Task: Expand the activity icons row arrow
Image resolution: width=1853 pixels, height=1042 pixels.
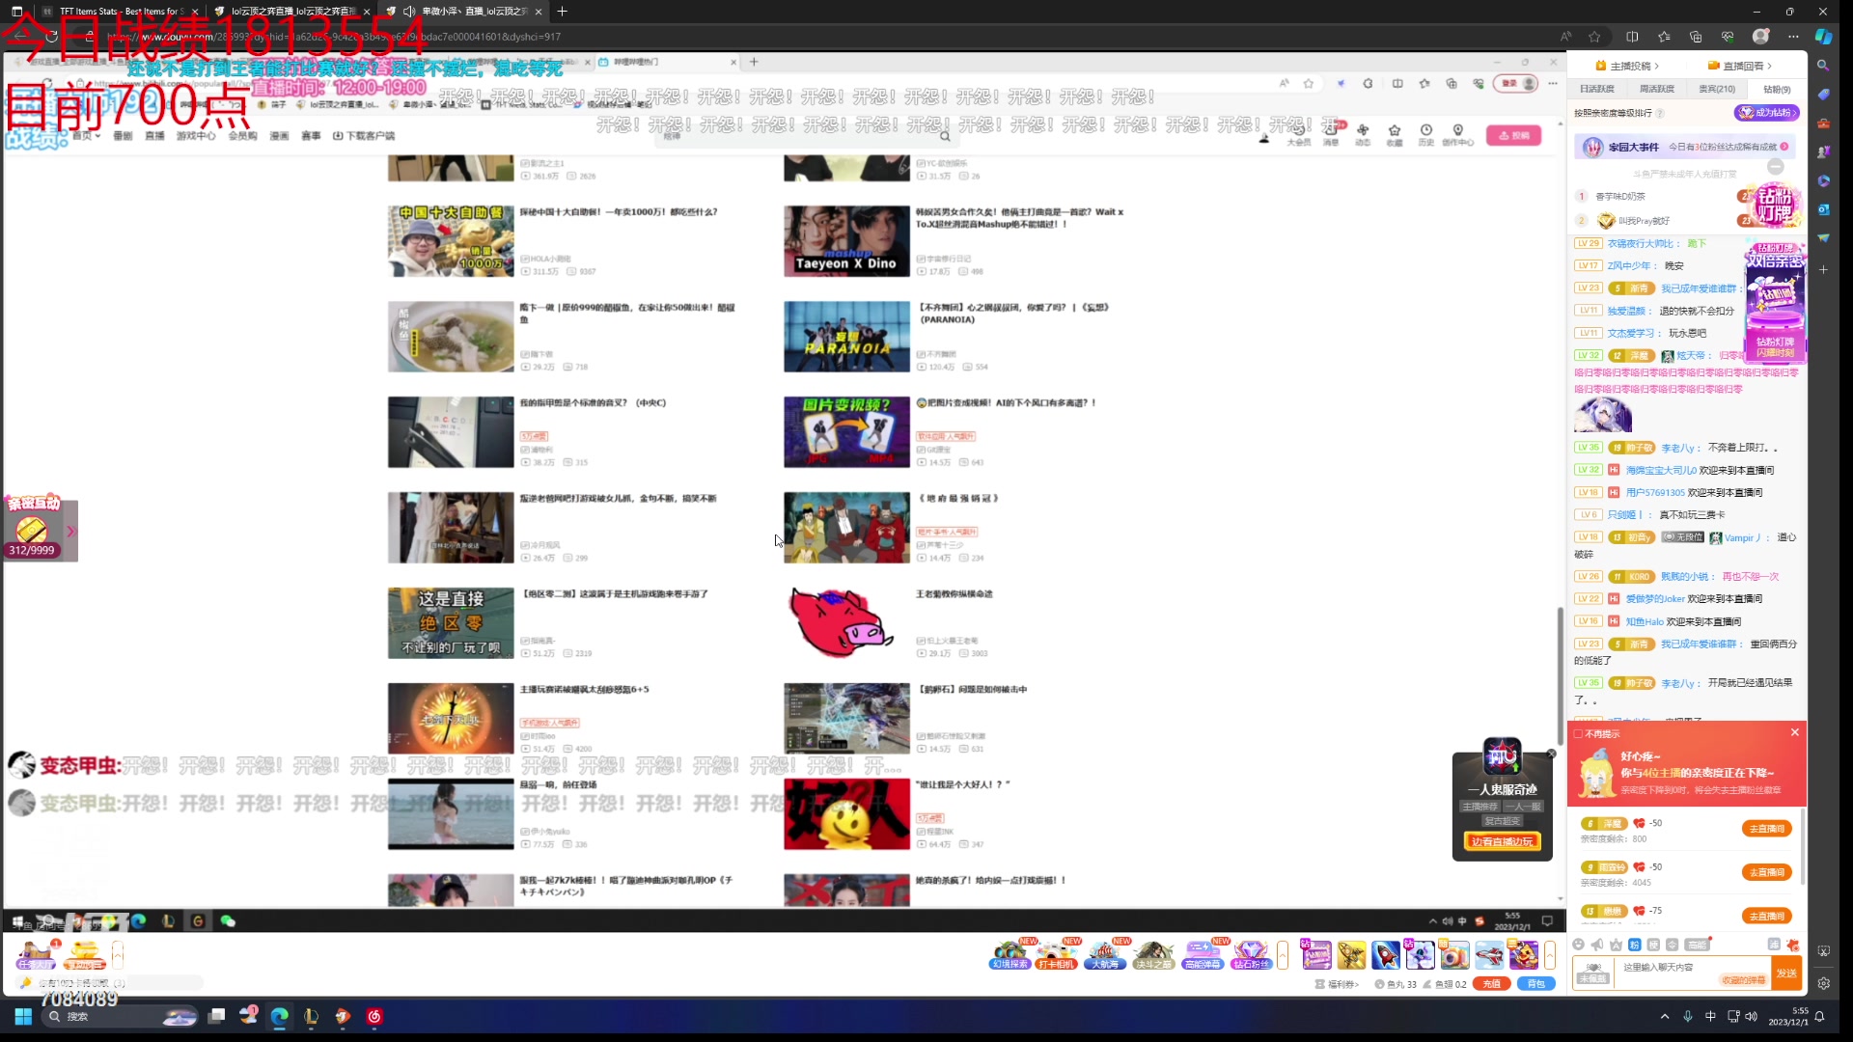Action: pos(1283,954)
